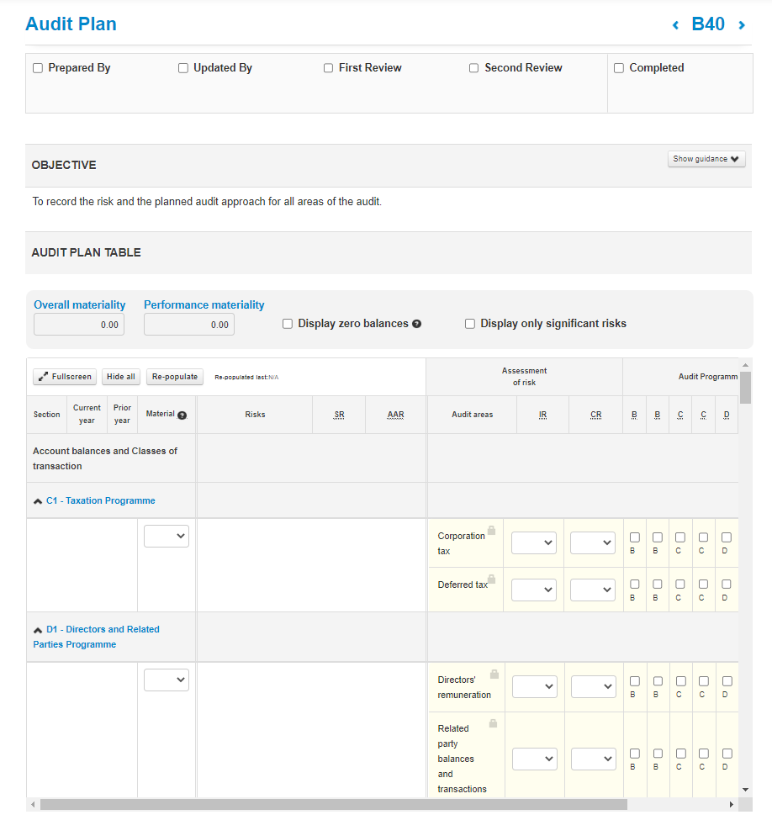772x836 pixels.
Task: Click the lock icon beside Corporation tax
Action: point(492,530)
